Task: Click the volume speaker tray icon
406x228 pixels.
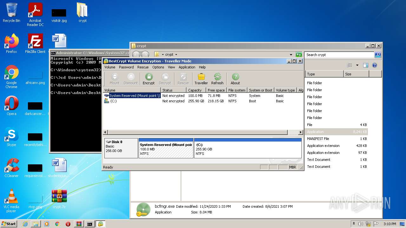Action: click(360, 224)
